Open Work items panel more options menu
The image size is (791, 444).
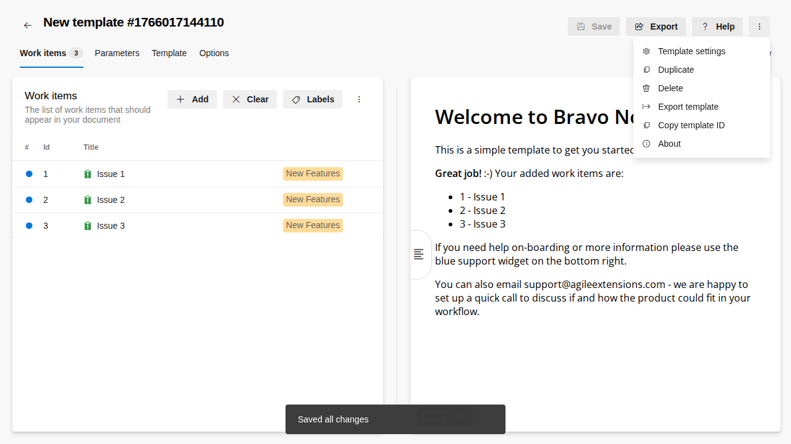coord(359,99)
